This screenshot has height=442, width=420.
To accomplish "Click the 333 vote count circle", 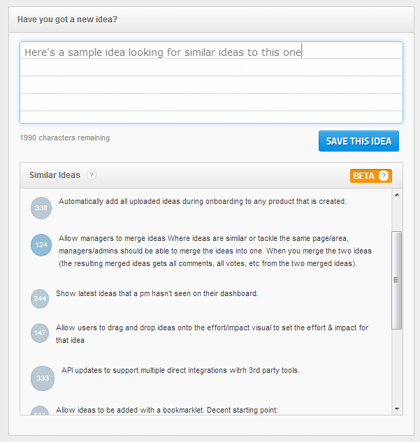I will click(x=43, y=378).
